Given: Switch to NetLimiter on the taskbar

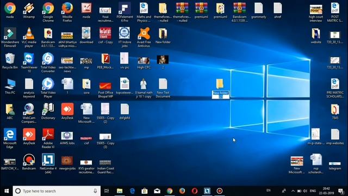Looking at the screenshot, I should [207, 191].
